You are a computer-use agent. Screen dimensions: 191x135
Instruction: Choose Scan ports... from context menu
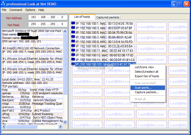(x=143, y=88)
